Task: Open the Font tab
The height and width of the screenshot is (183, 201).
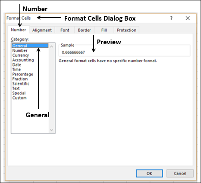Action: [65, 30]
